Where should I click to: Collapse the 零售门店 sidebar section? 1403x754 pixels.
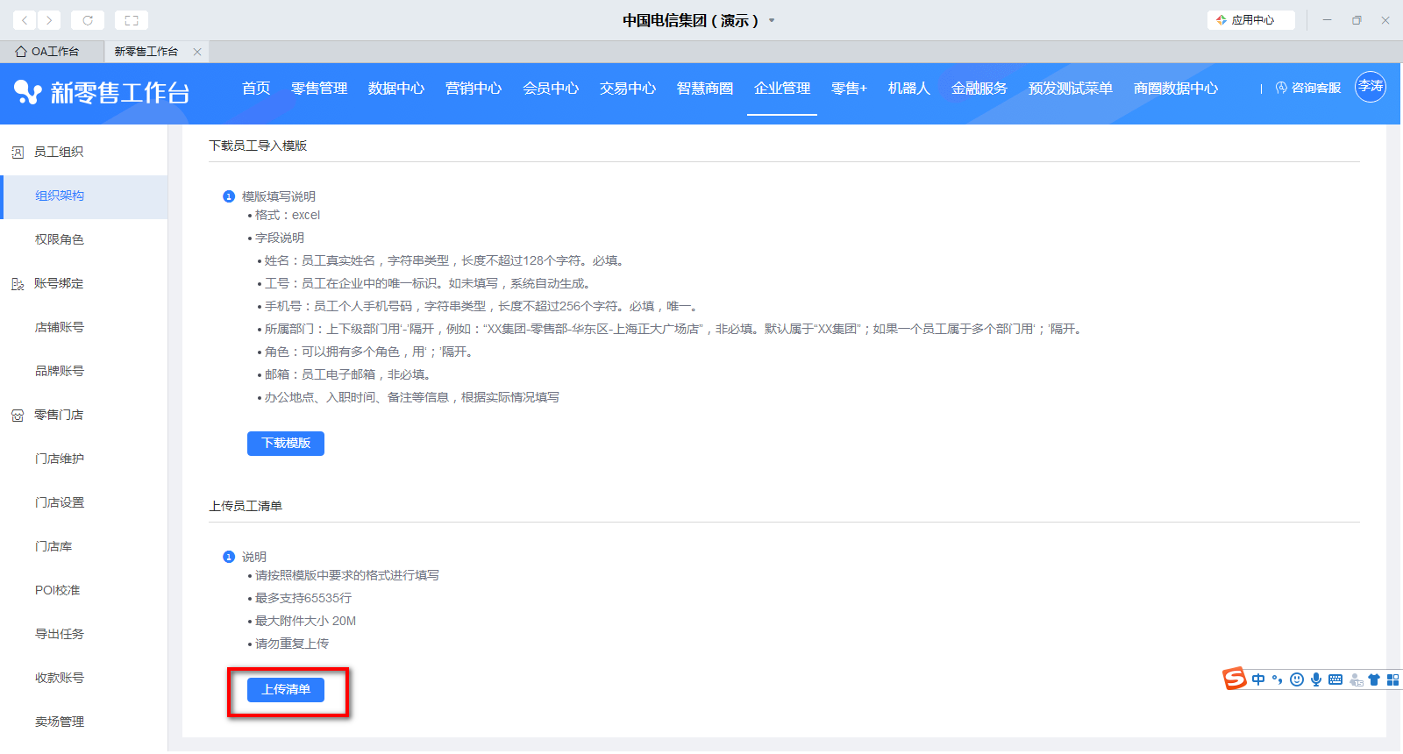pyautogui.click(x=59, y=415)
